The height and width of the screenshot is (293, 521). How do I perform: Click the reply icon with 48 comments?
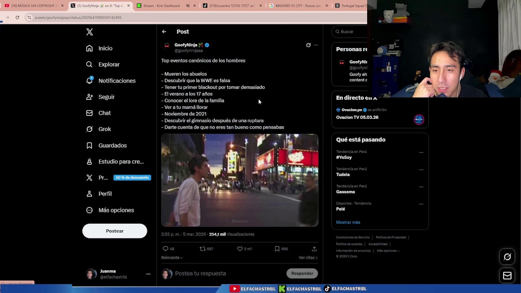pos(168,249)
